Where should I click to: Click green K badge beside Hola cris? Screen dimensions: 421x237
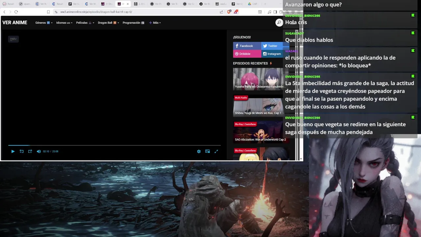[x=413, y=15]
